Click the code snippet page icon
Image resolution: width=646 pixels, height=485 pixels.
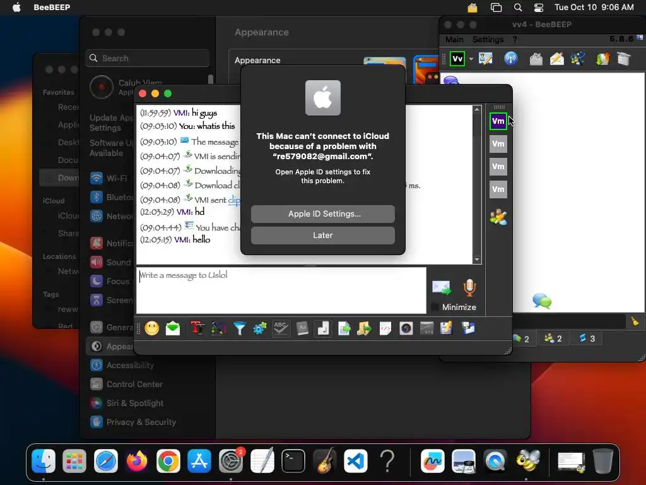tap(385, 328)
